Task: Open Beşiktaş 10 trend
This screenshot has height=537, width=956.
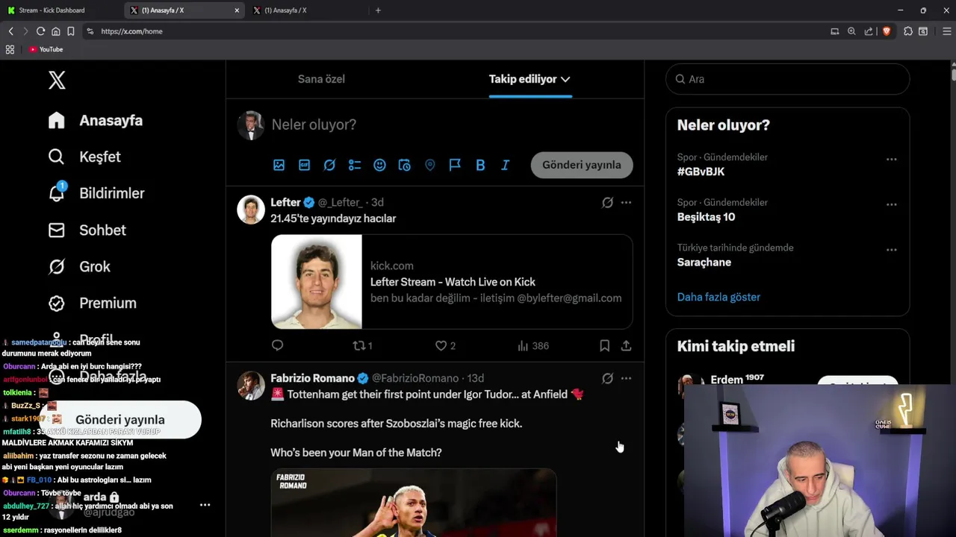Action: coord(706,217)
